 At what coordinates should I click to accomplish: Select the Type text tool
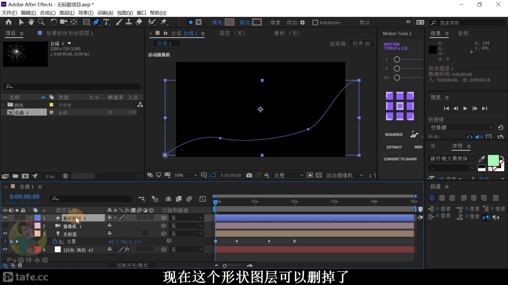tap(106, 22)
